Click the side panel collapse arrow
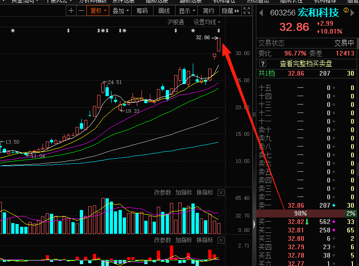Screen dimensions: 359x266 click(254, 224)
